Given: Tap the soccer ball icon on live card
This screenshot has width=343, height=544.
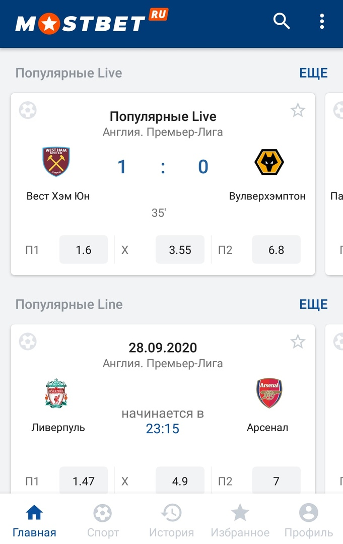Looking at the screenshot, I should (28, 110).
